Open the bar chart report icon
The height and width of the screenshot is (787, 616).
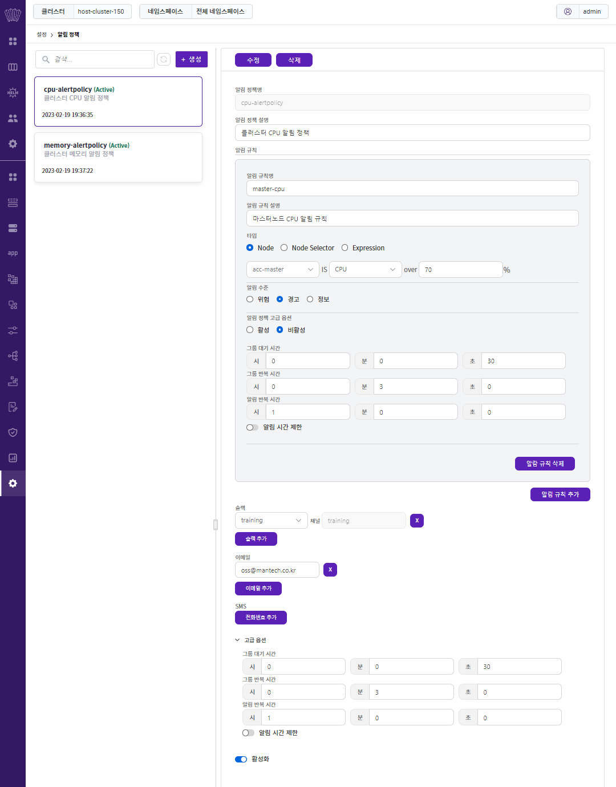[x=13, y=458]
